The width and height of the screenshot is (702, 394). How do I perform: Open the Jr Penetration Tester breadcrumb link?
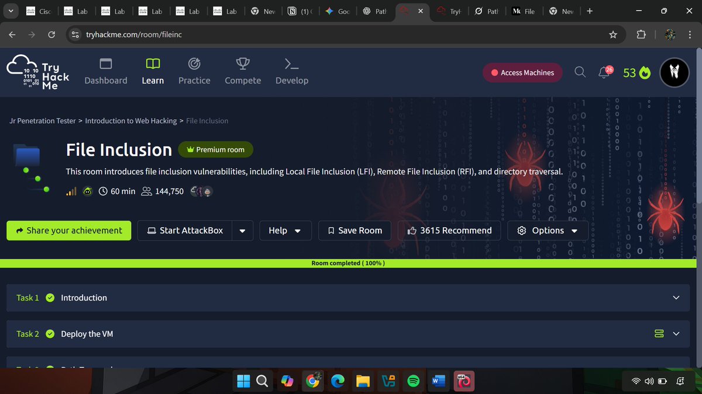42,120
